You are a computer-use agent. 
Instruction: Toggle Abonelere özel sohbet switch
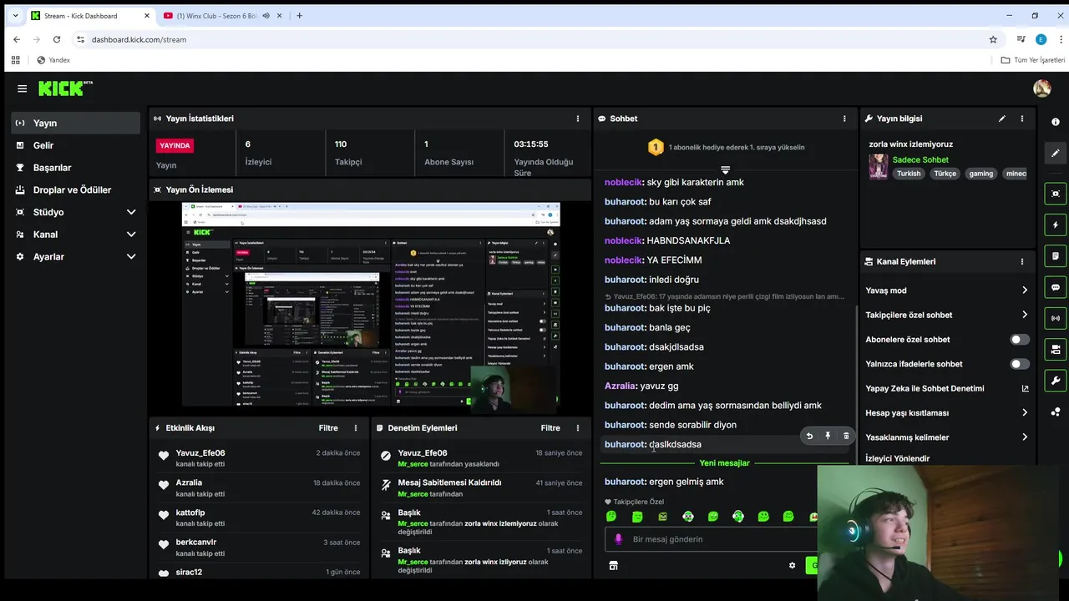1020,340
